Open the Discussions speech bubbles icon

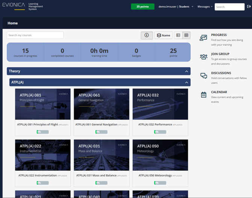pos(203,76)
